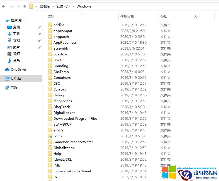Click the pin icon next to 下载
This screenshot has height=181, width=219.
(40, 34)
